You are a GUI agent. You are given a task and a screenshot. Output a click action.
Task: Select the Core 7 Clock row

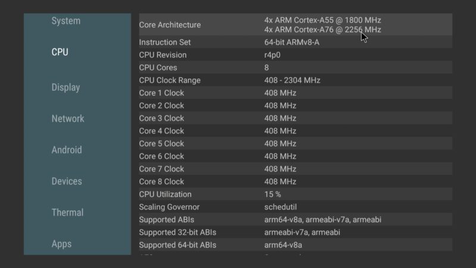(x=295, y=169)
